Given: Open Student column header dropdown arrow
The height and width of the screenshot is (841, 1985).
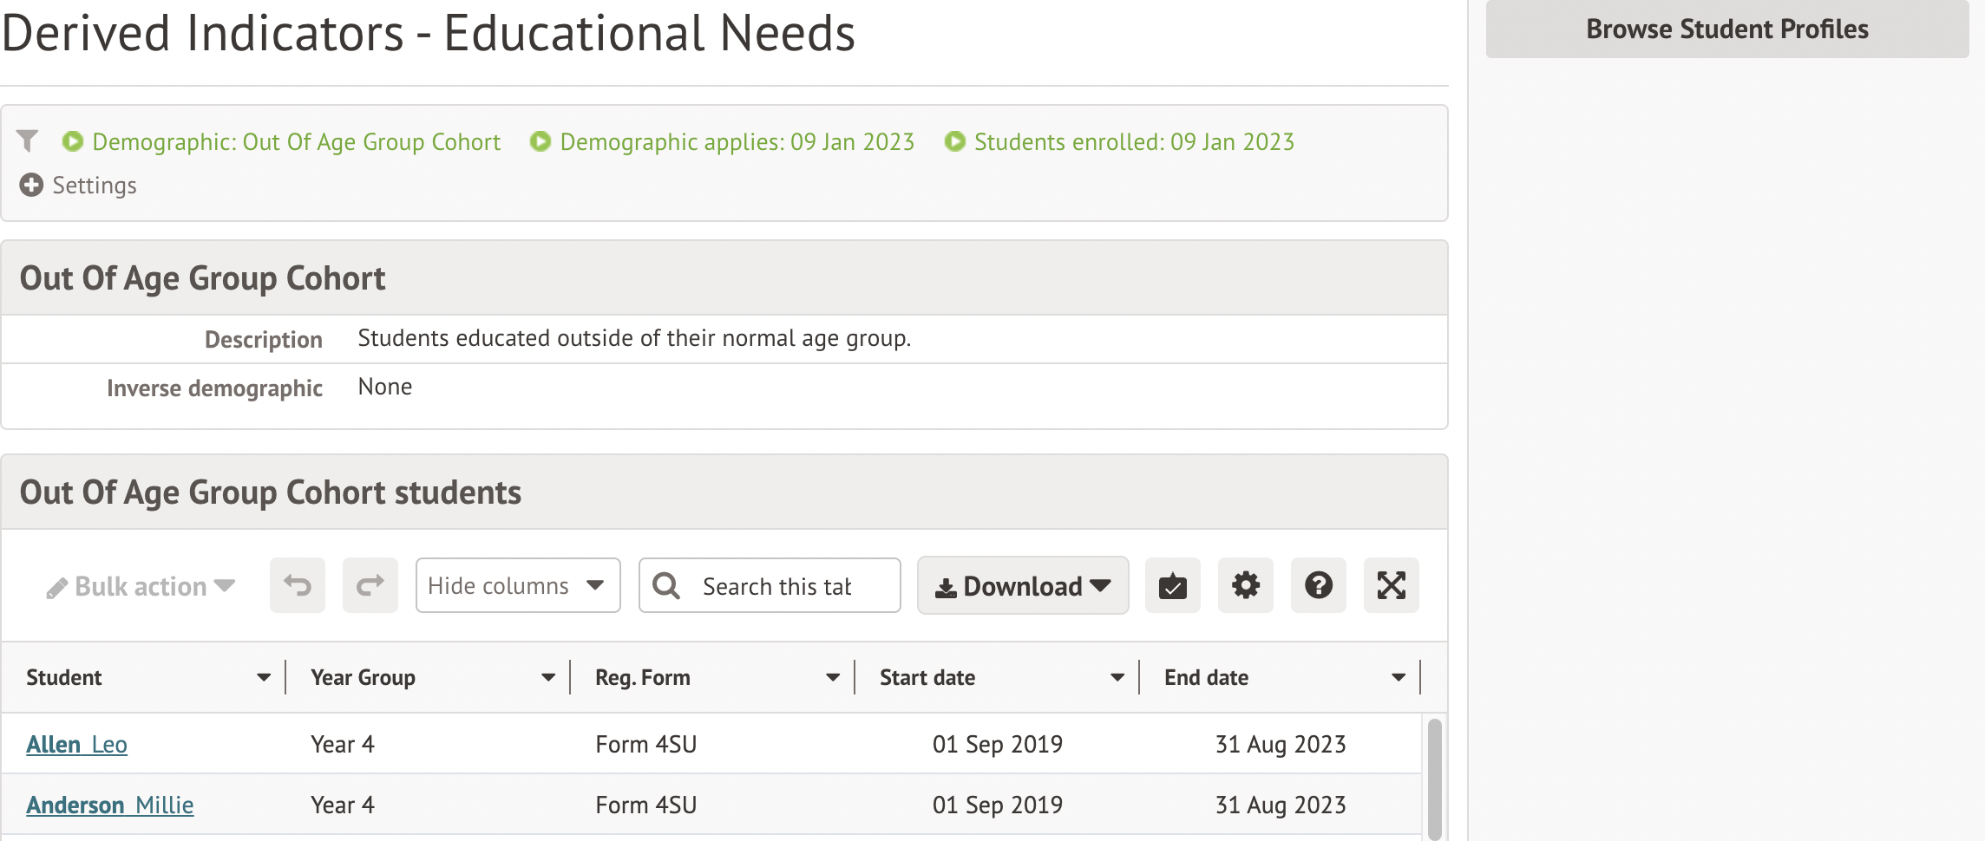Looking at the screenshot, I should 264,678.
